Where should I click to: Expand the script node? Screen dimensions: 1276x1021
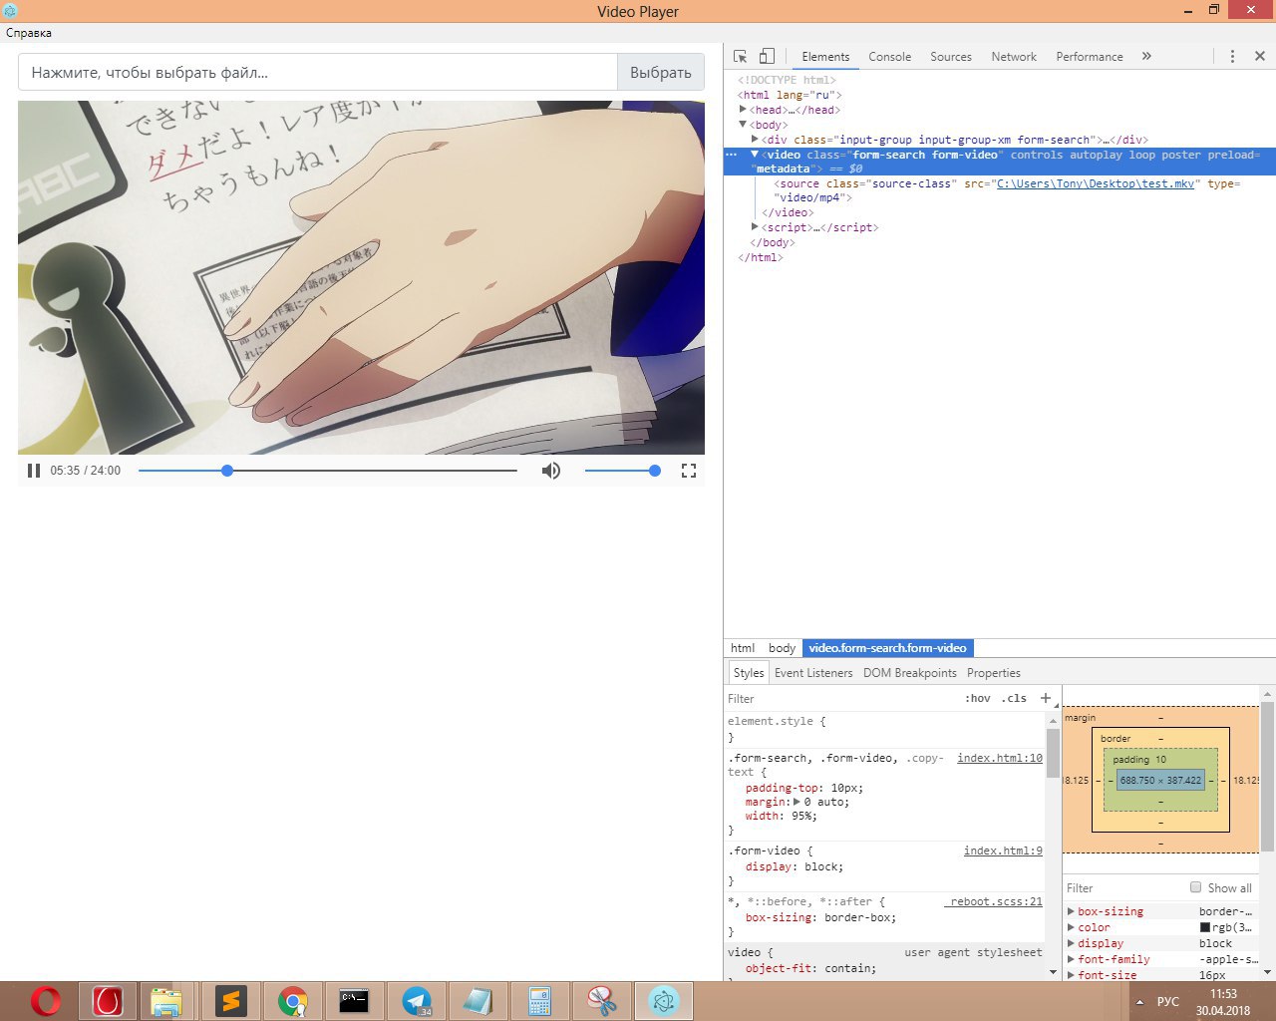tap(756, 227)
